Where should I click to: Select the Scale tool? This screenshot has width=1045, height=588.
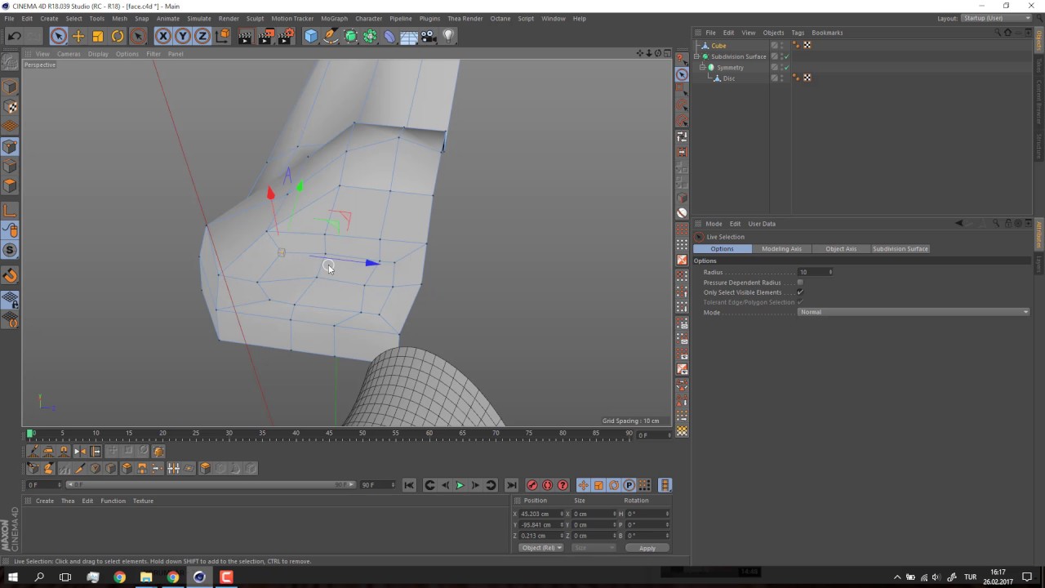(x=98, y=36)
